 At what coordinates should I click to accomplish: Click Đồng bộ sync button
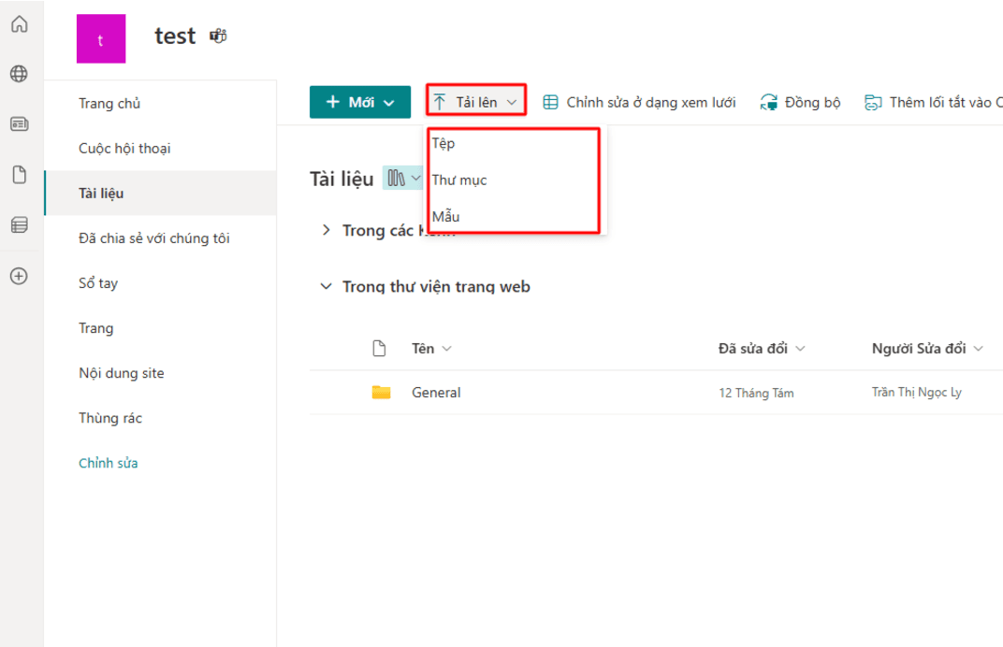pyautogui.click(x=800, y=102)
